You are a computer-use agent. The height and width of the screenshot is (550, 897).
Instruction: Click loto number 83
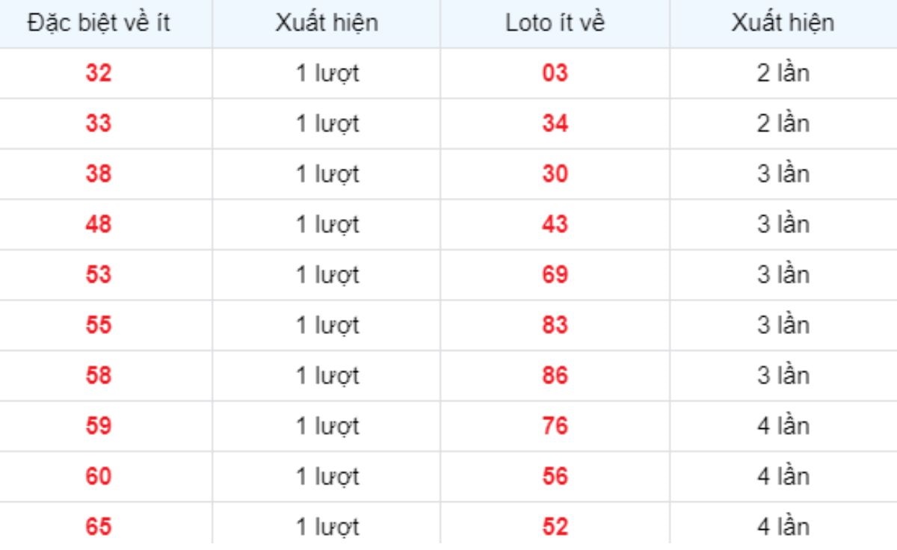[x=555, y=325]
